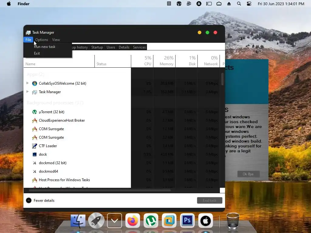This screenshot has height=233, width=311.
Task: Click the uTorrent icon in the menu bar
Action: (x=179, y=4)
